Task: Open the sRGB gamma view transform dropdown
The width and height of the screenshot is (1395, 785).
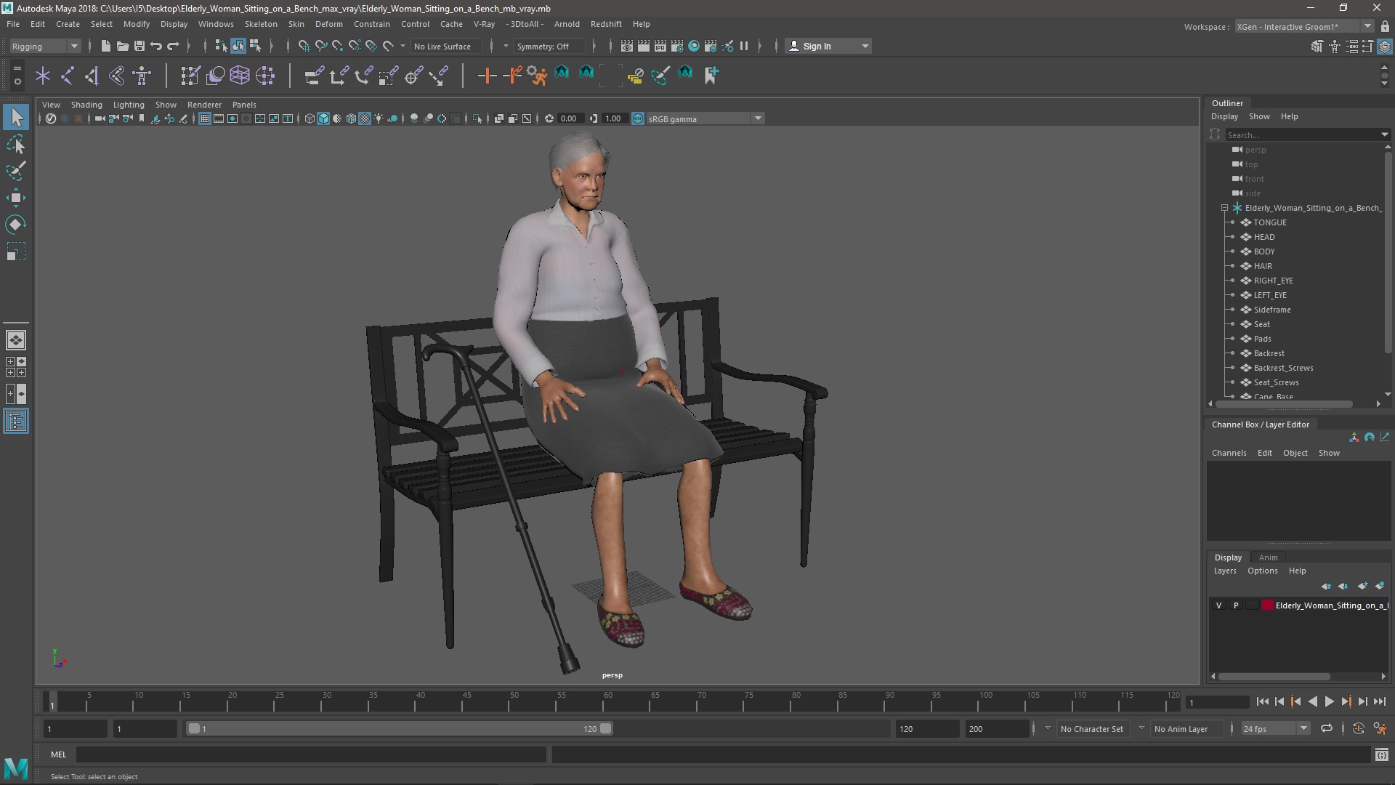Action: pos(705,118)
